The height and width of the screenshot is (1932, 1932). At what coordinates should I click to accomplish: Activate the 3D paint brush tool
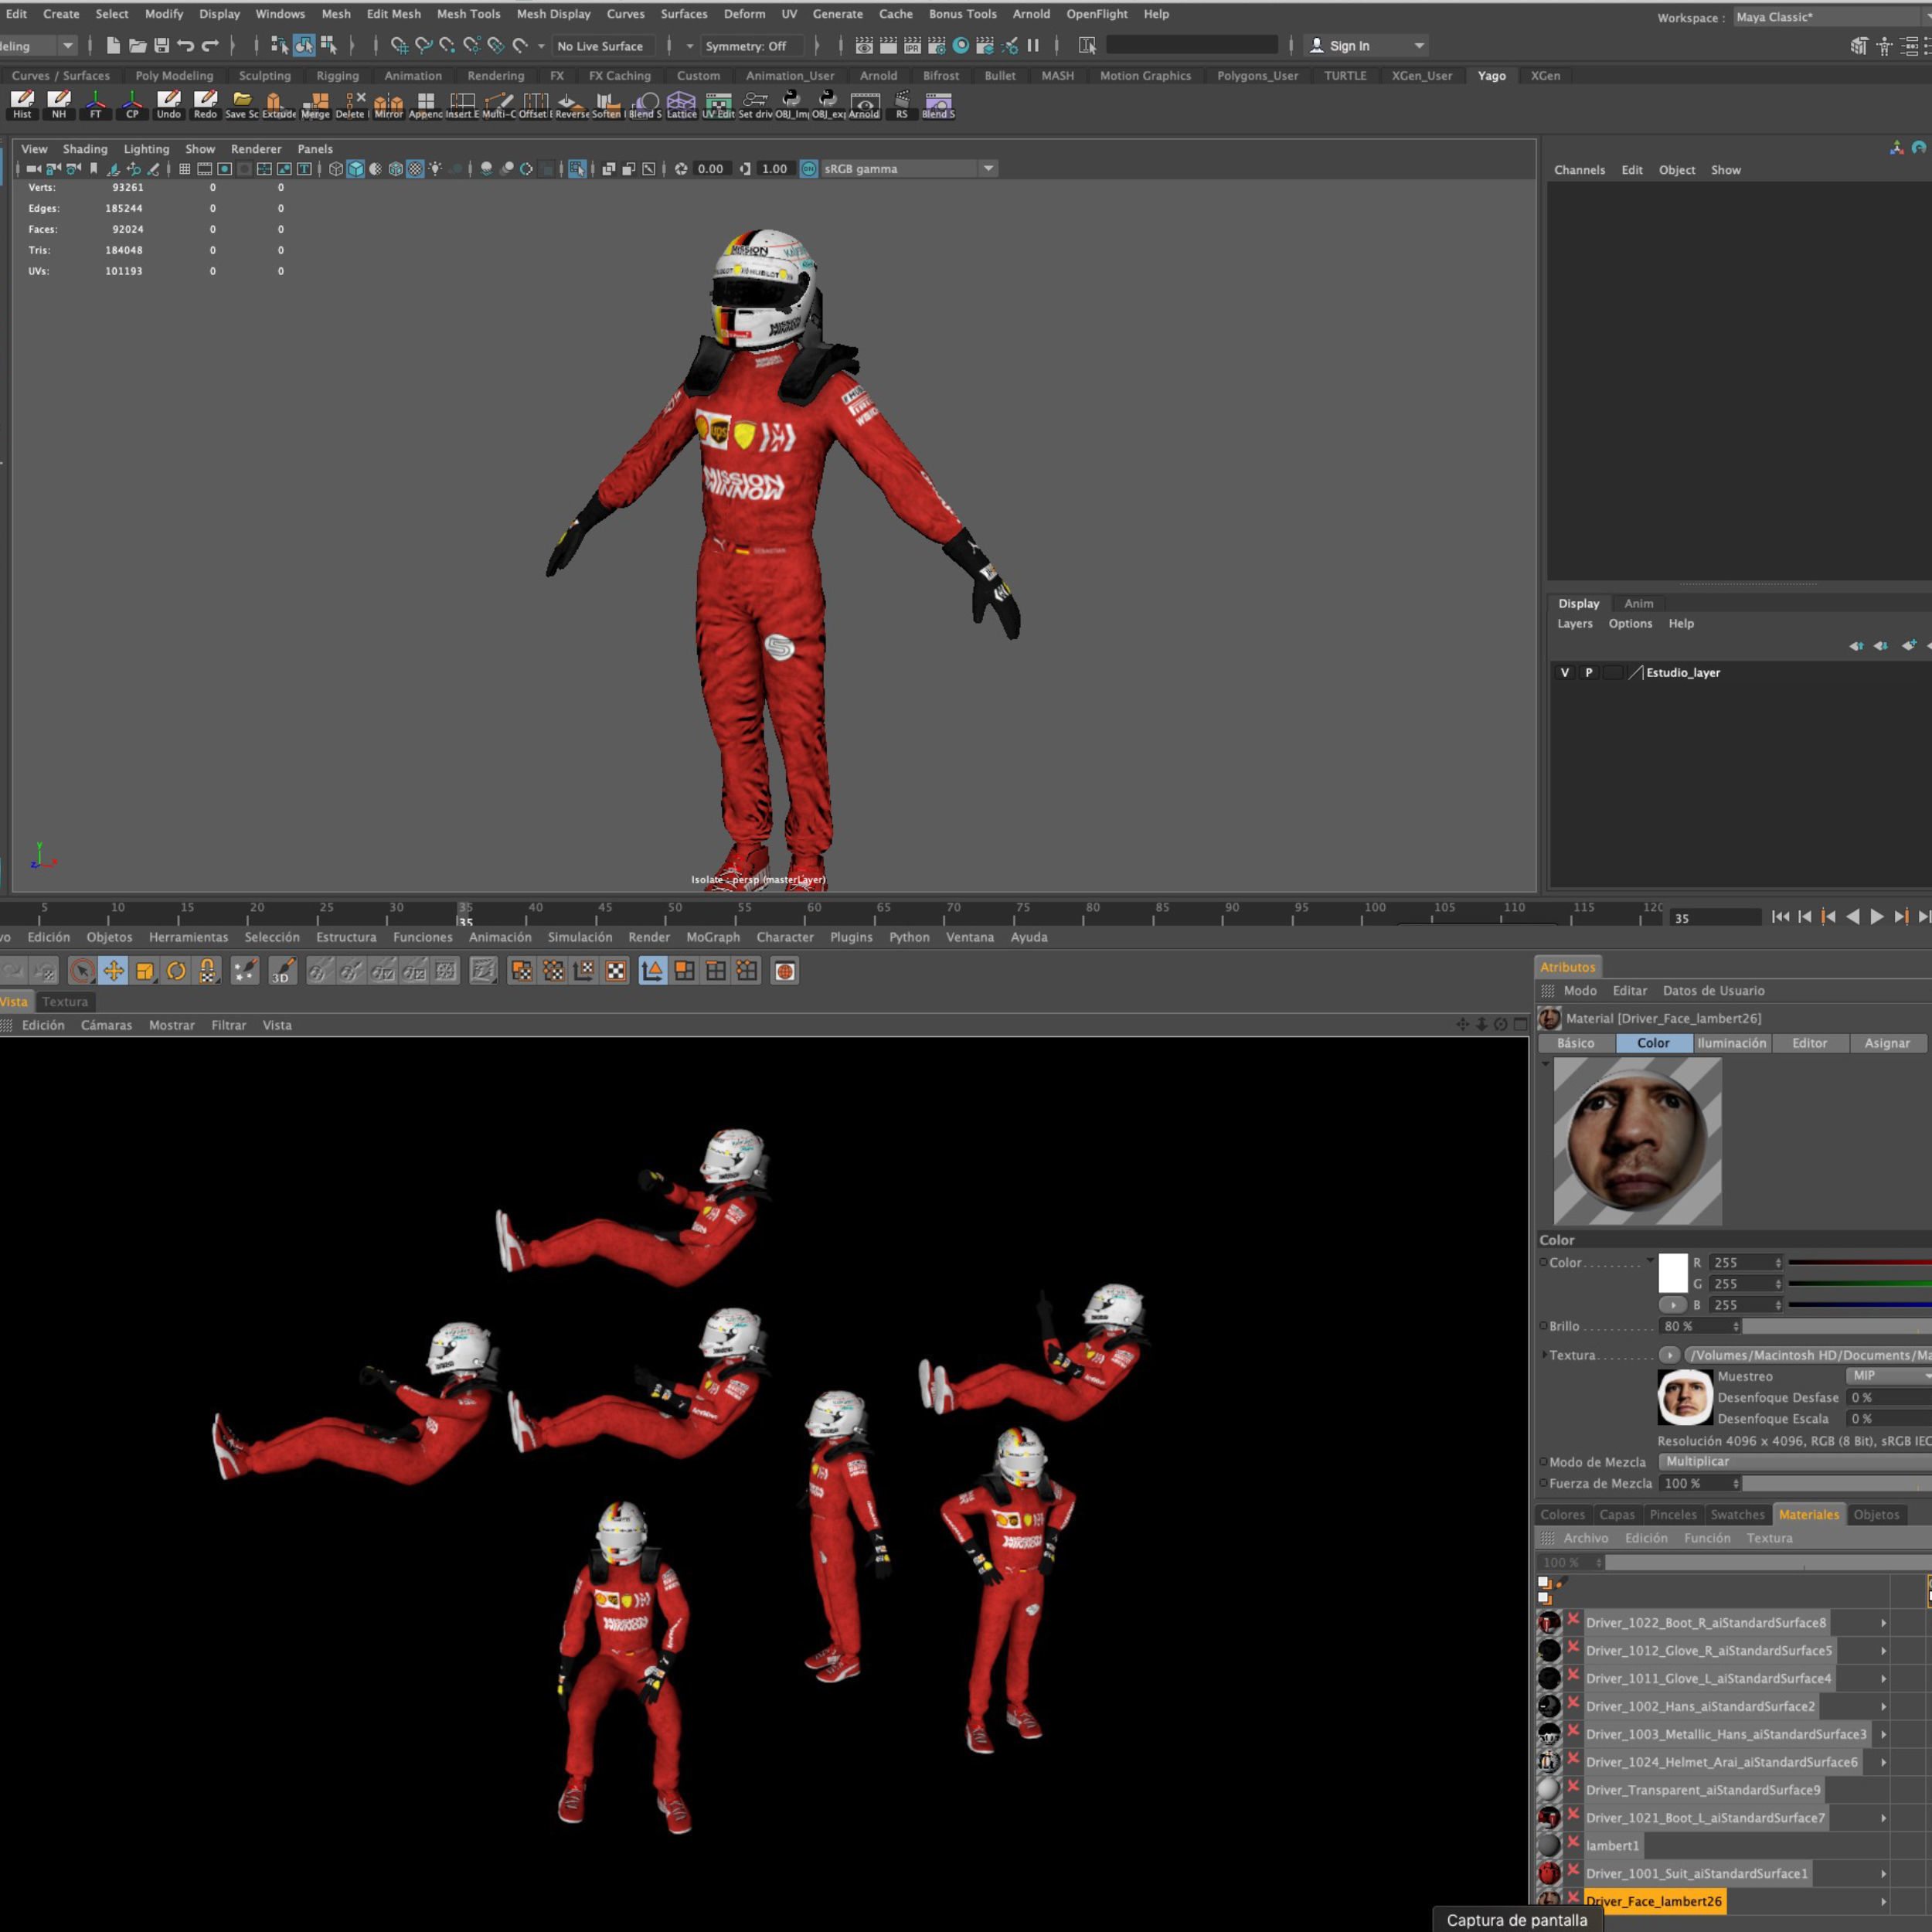pyautogui.click(x=283, y=971)
